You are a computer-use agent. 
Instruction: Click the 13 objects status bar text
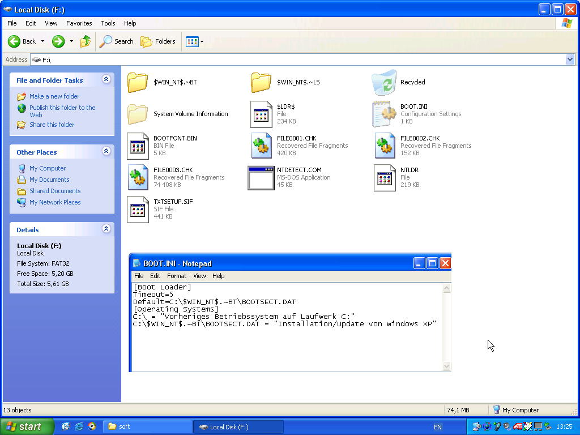(18, 410)
